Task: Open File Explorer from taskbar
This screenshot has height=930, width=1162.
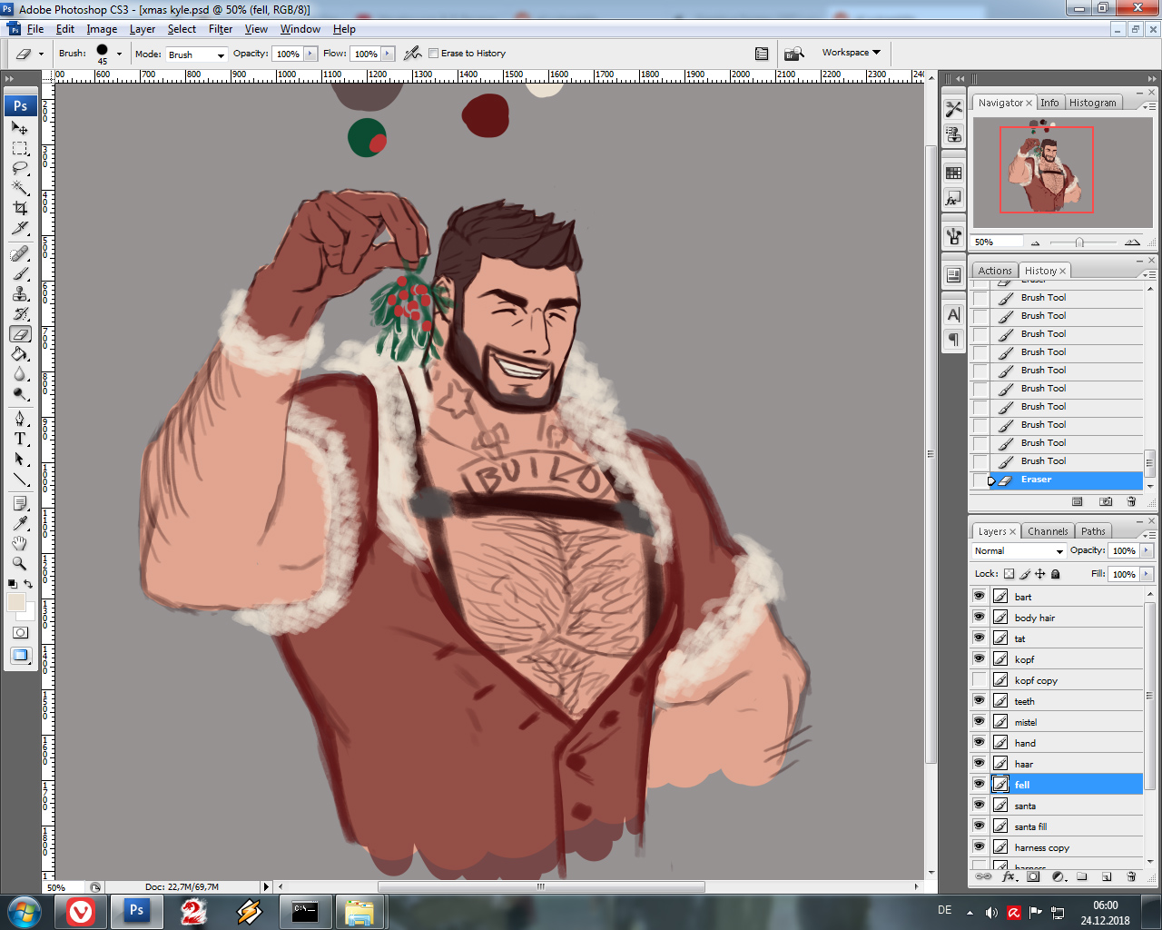Action: tap(359, 911)
